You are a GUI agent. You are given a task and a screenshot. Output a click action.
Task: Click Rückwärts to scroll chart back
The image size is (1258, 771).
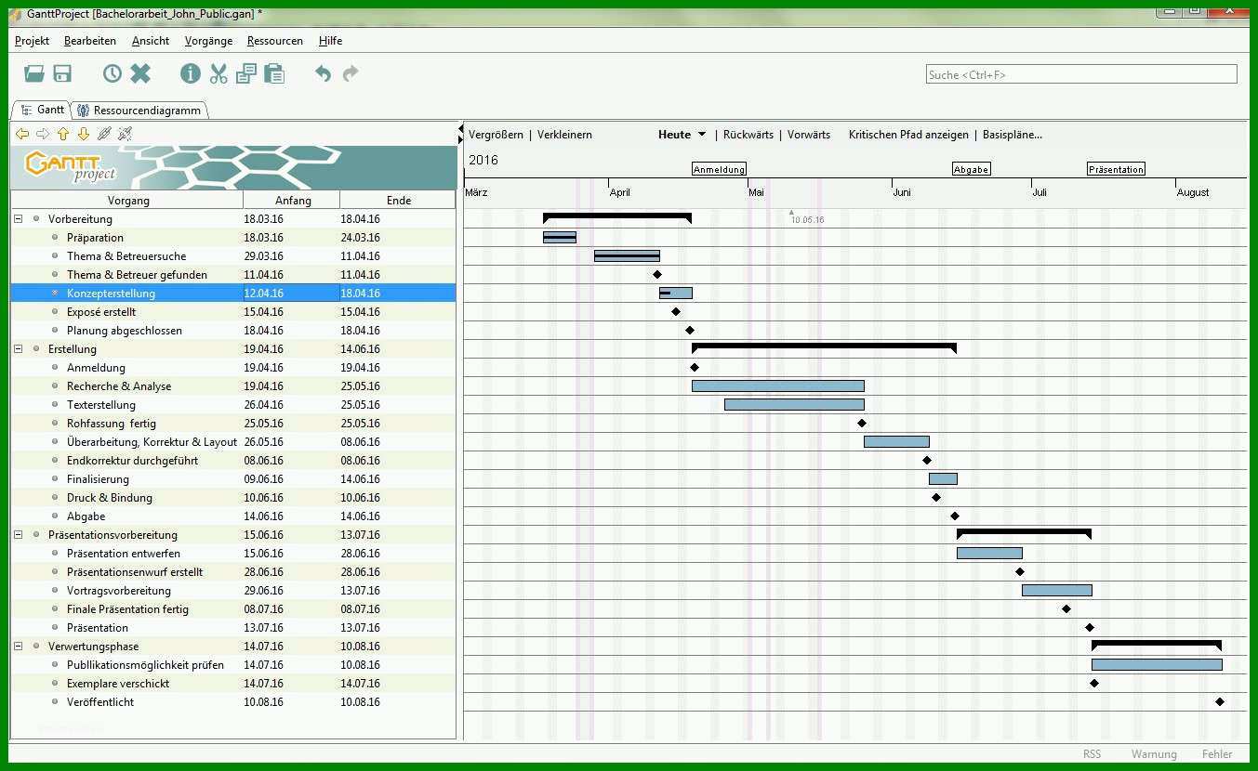[748, 135]
